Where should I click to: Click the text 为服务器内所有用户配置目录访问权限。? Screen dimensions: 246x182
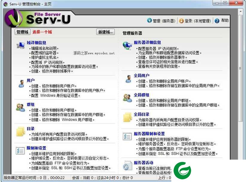click(x=170, y=120)
